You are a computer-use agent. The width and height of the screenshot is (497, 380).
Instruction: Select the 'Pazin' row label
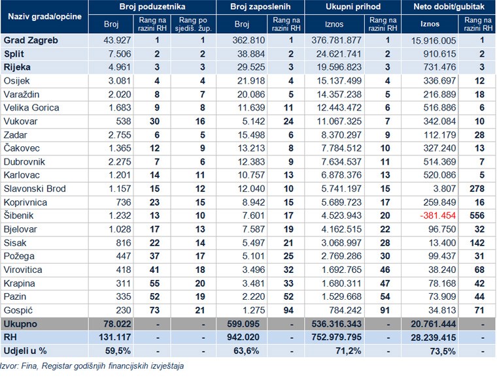point(15,297)
